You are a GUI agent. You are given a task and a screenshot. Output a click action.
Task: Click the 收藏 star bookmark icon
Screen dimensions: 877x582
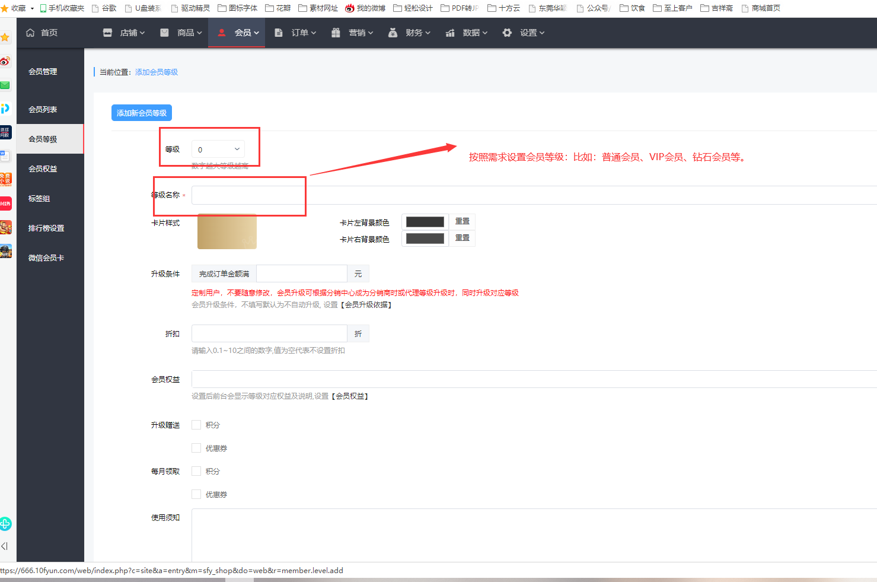(x=5, y=8)
